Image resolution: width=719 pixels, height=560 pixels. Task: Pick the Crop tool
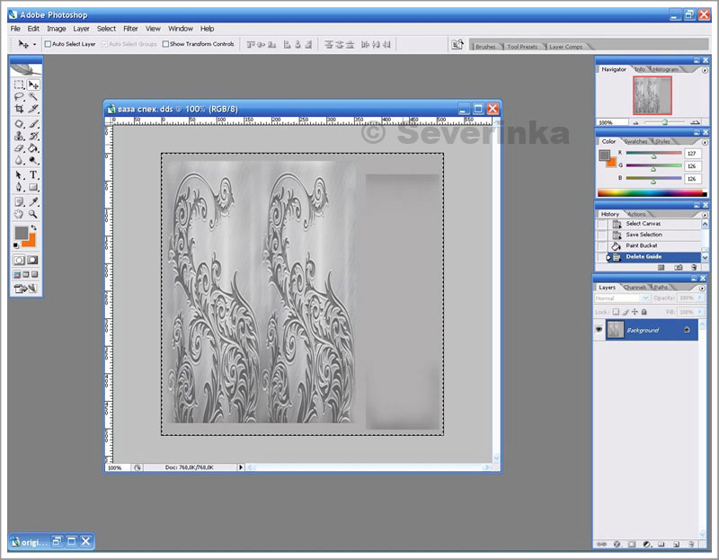[x=19, y=109]
